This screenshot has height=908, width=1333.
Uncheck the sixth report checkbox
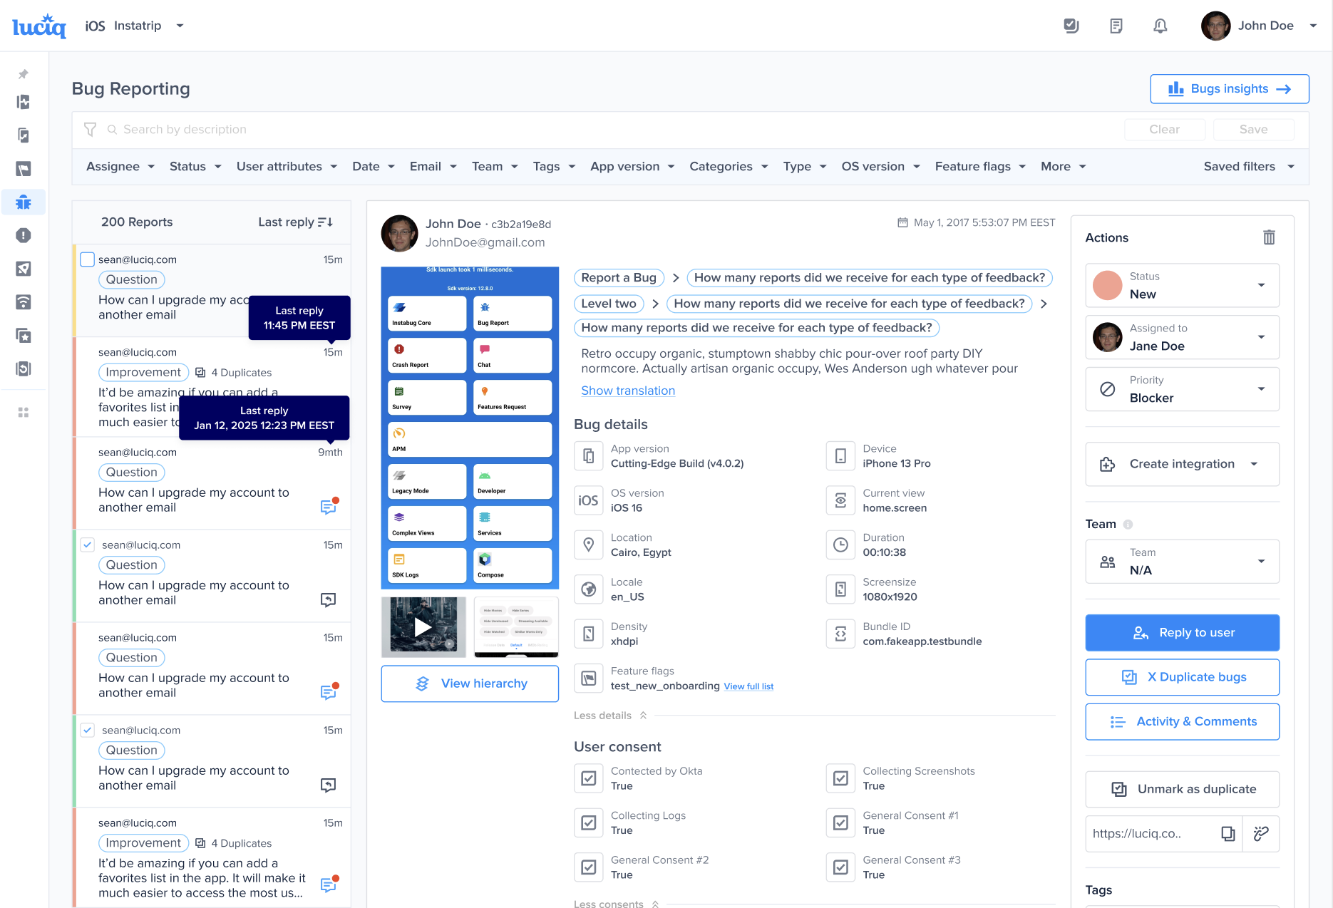(87, 730)
